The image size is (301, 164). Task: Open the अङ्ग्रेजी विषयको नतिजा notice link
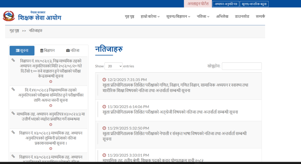tap(170, 112)
